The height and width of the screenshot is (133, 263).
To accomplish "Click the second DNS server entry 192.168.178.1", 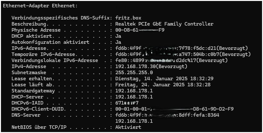I will coord(134,121).
